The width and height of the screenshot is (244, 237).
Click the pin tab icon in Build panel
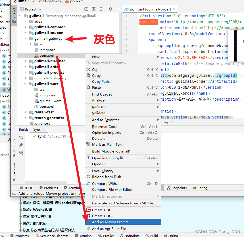coord(21,145)
